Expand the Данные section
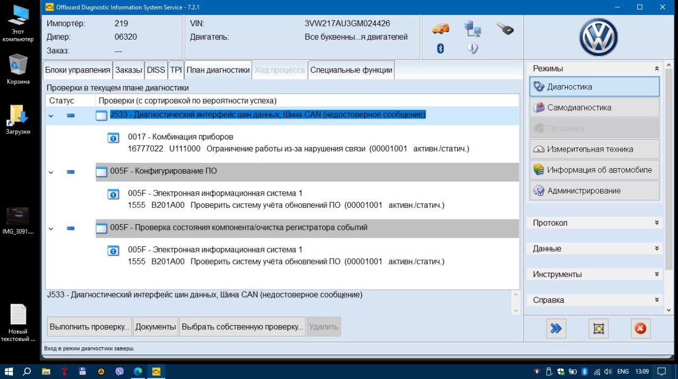 (x=657, y=248)
